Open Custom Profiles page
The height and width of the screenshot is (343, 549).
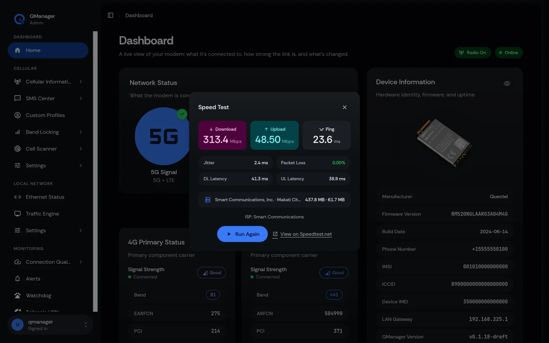coord(48,115)
